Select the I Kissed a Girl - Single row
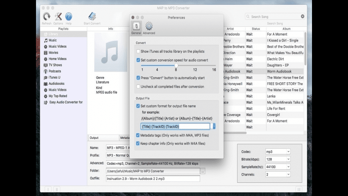Image resolution: width=348 pixels, height=196 pixels. [282, 40]
